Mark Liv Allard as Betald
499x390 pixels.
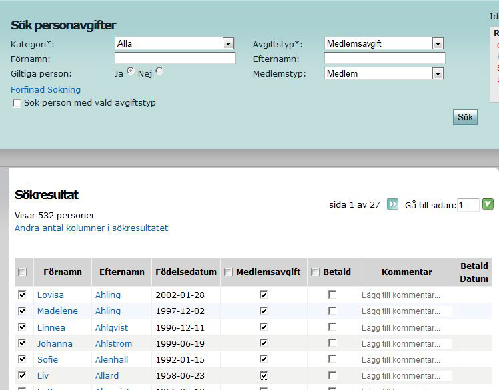332,375
